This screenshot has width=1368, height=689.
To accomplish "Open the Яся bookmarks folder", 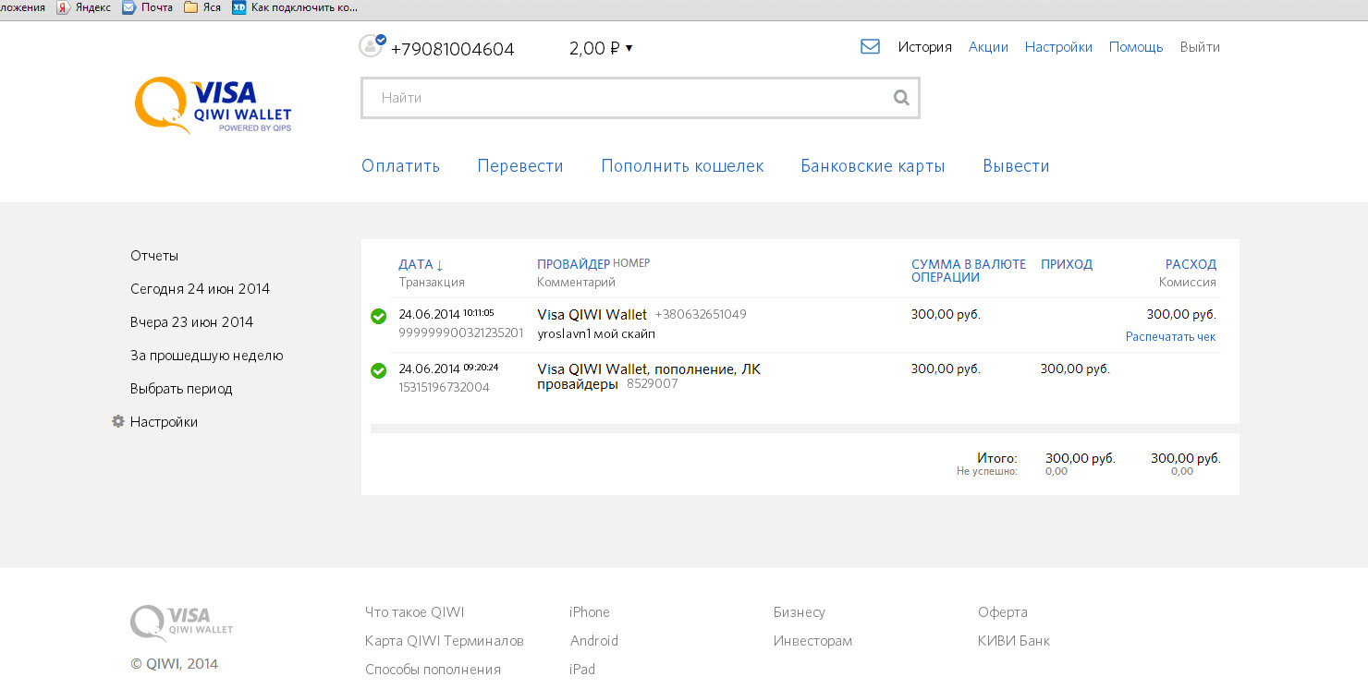I will tap(202, 7).
